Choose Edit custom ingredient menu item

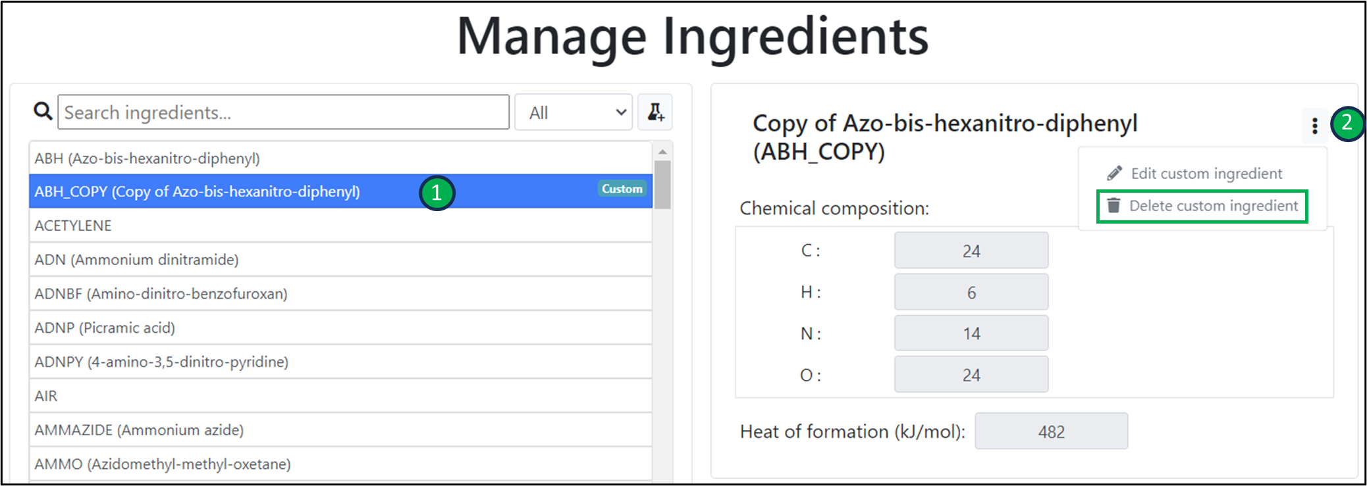coord(1206,174)
